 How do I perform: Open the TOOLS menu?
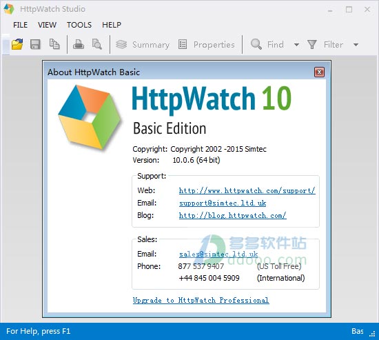point(79,25)
